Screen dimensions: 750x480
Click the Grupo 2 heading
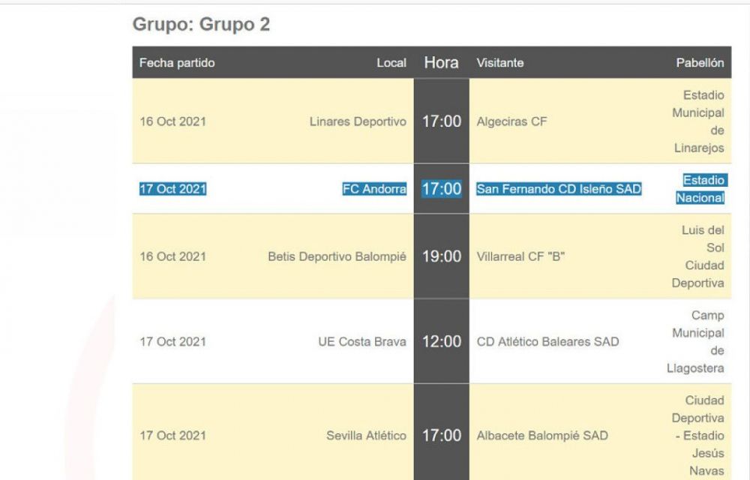(x=201, y=25)
